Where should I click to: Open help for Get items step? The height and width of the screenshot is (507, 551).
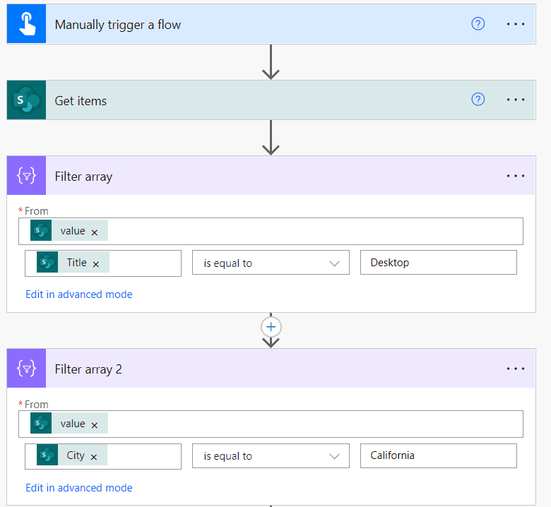(x=478, y=100)
